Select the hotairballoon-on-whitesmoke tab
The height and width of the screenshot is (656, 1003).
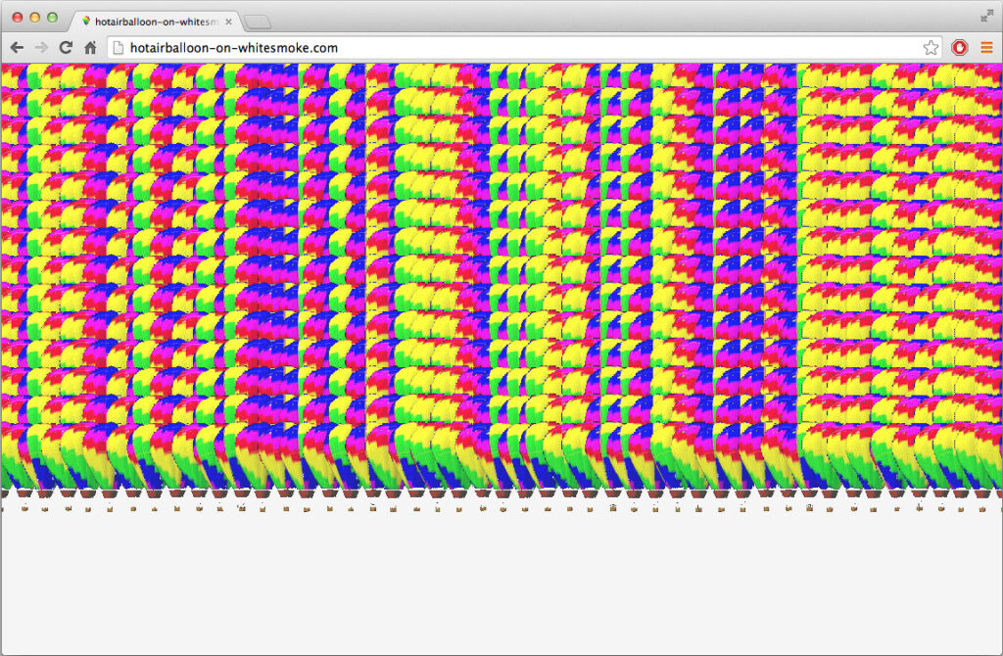click(156, 22)
